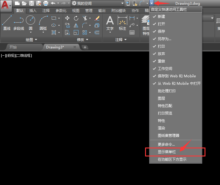The height and width of the screenshot is (185, 220).
Task: Open the Text tool options arrow
Action: click(x=110, y=32)
